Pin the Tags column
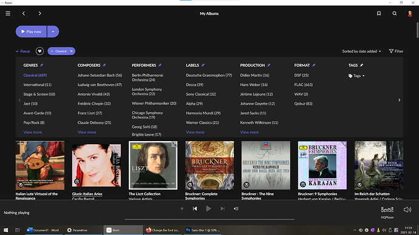The width and height of the screenshot is (419, 235). (361, 65)
